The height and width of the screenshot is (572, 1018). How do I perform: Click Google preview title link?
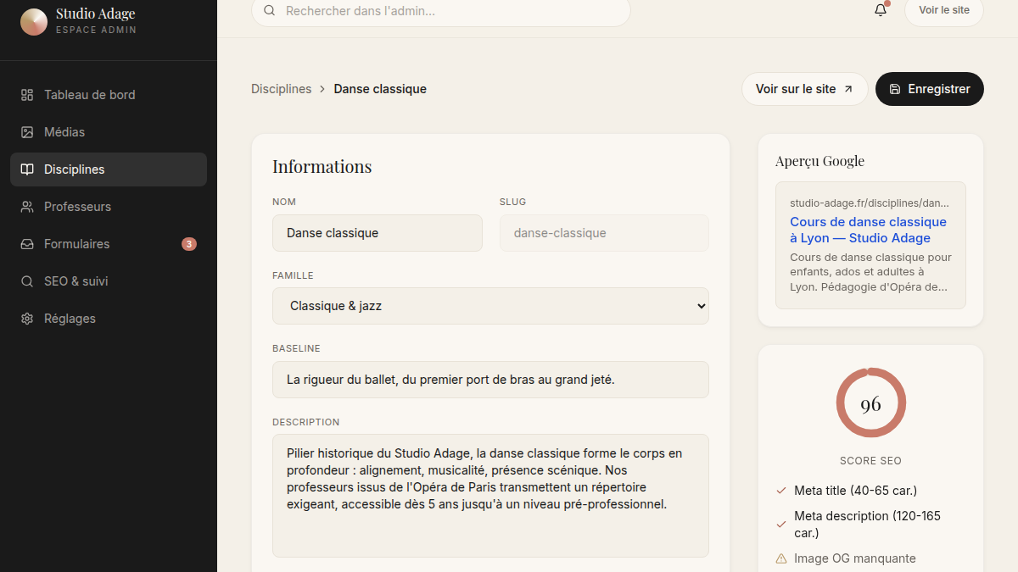tap(868, 230)
